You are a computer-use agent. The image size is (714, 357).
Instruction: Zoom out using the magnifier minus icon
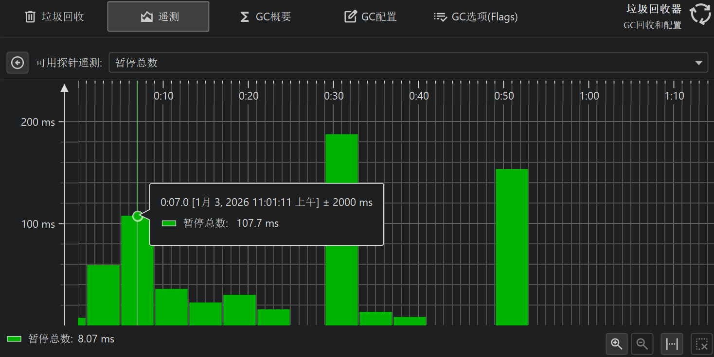(x=642, y=344)
